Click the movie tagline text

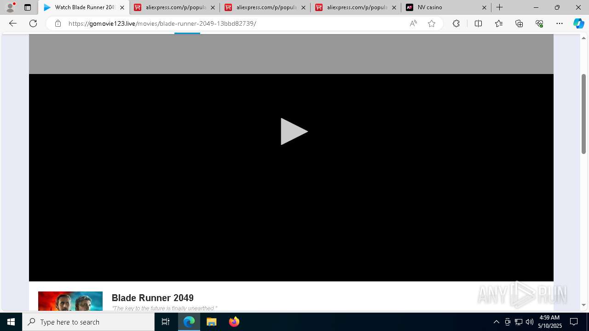point(164,308)
